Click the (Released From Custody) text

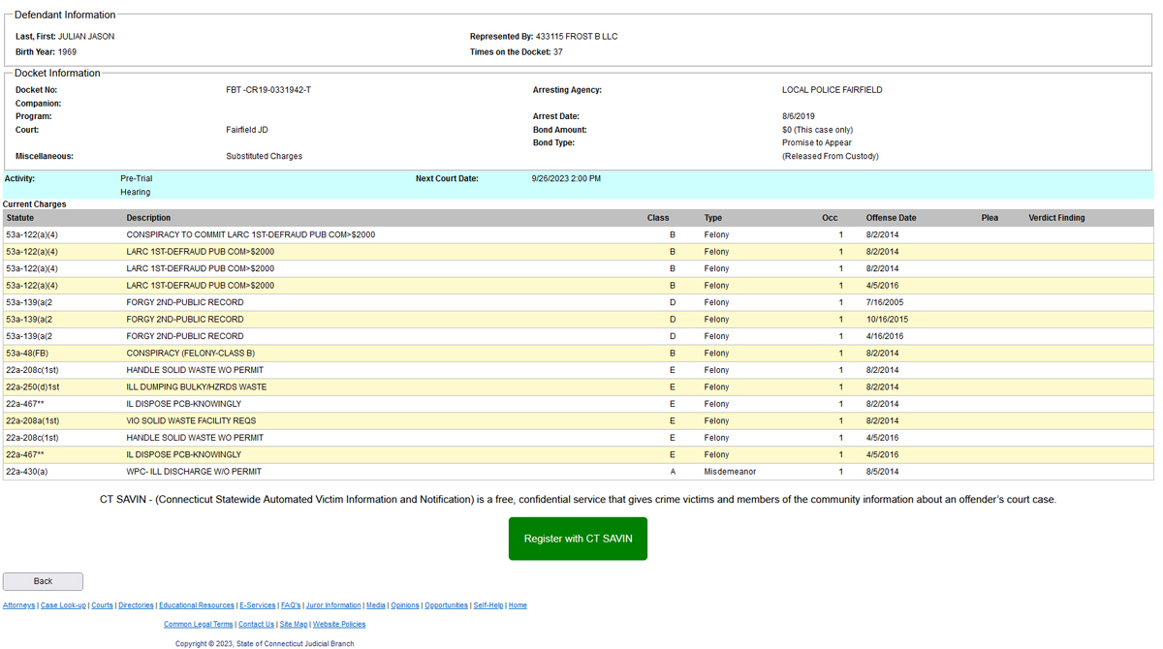coord(831,156)
